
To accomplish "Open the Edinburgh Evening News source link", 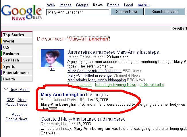I will tap(115, 84).
